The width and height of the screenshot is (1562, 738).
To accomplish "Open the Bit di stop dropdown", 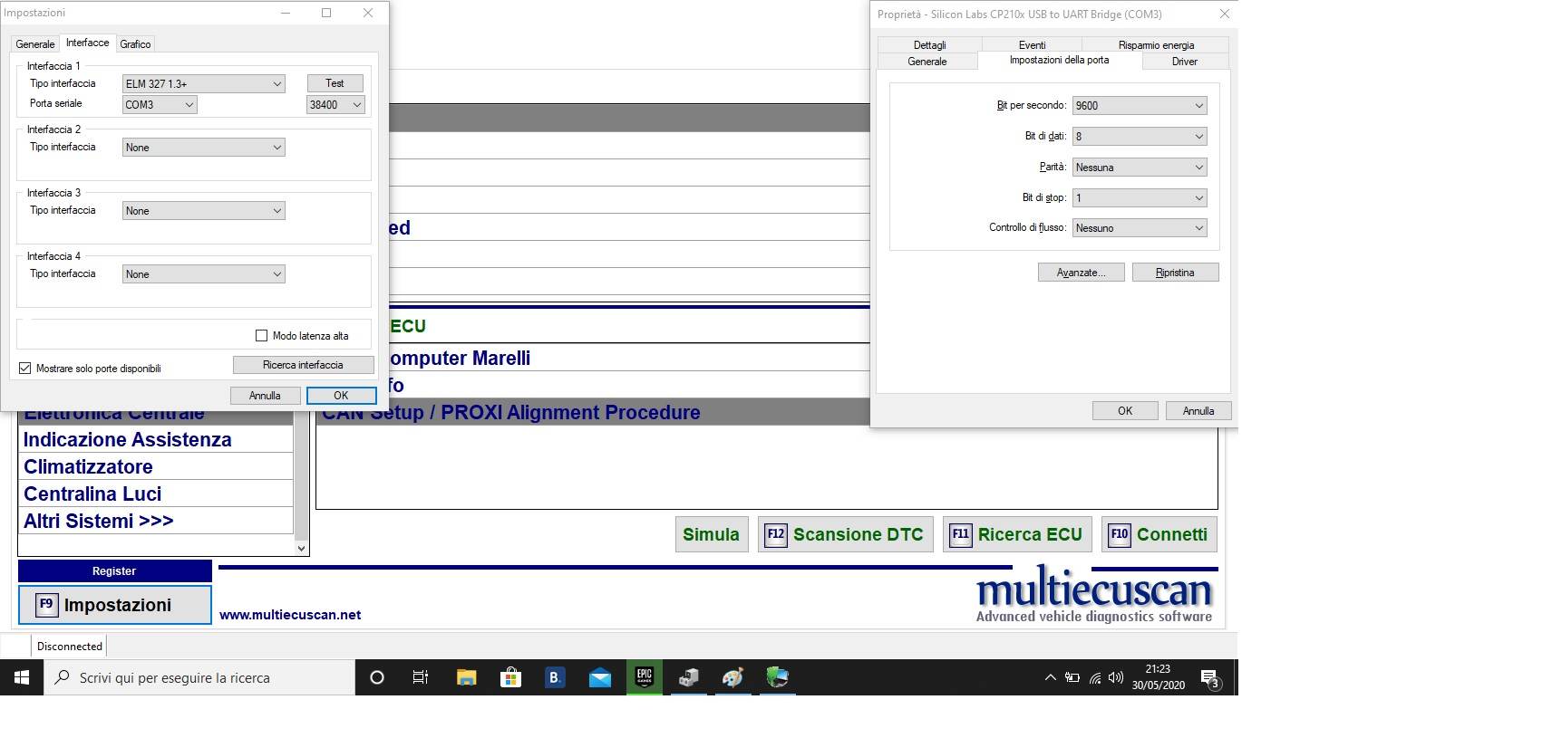I will click(x=1140, y=197).
